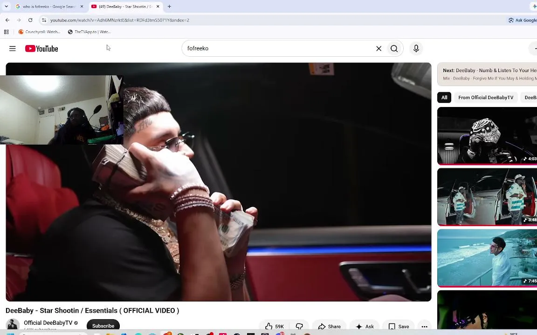This screenshot has width=537, height=335.
Task: Open the Next: DeeBaby Numb mix panel
Action: (487, 74)
